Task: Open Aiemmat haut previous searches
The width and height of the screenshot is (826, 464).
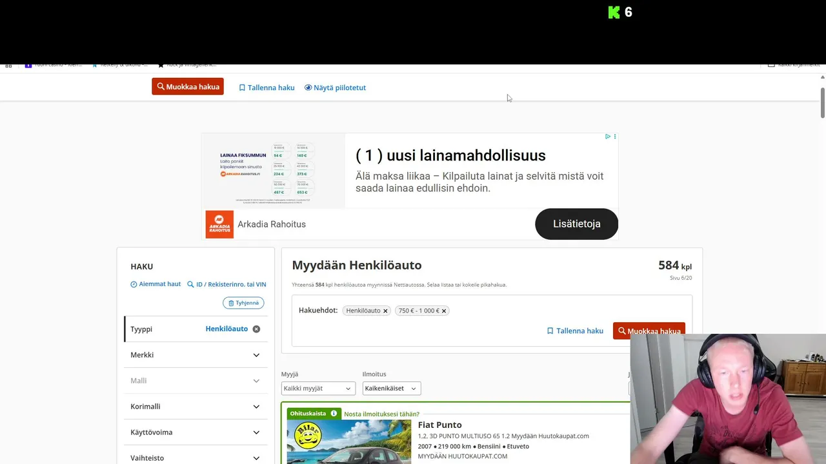Action: (x=156, y=284)
